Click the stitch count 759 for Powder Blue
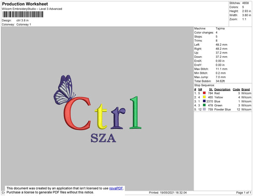Screen dimensions: 253x196 click(210, 109)
